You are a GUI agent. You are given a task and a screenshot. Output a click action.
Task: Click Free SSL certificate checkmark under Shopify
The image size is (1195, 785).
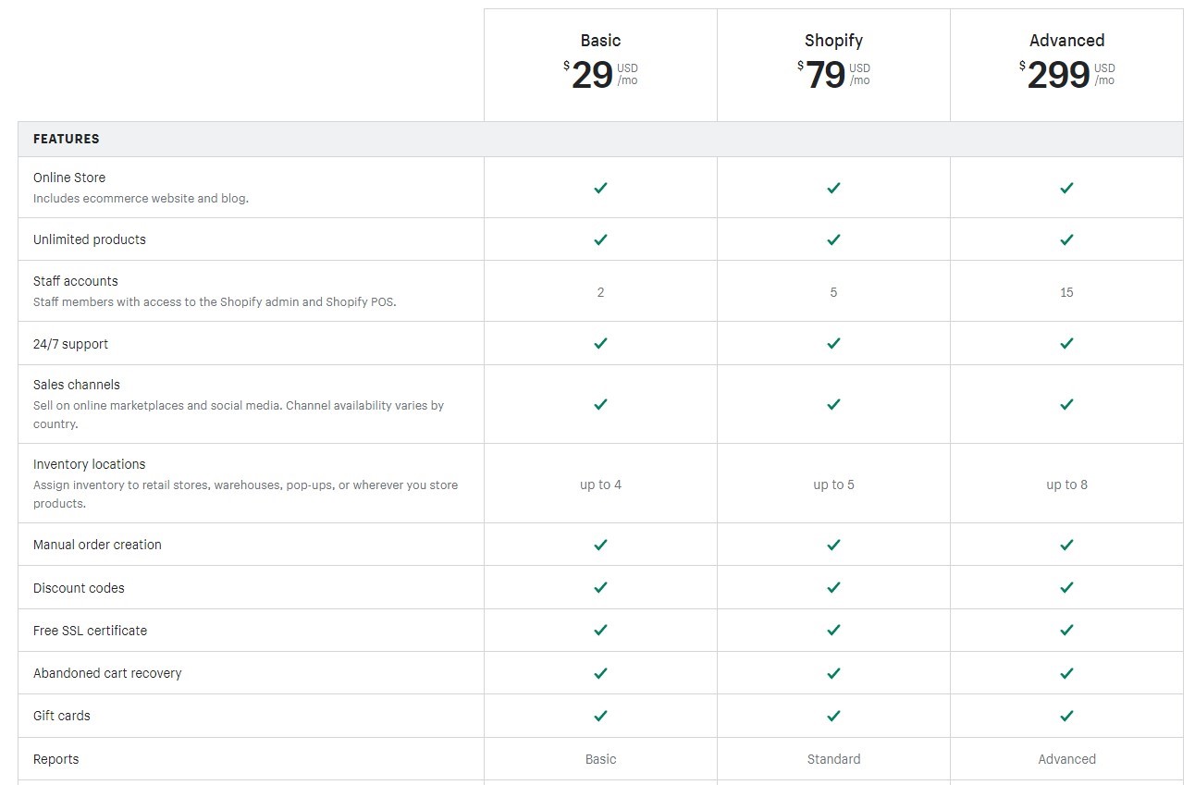pyautogui.click(x=833, y=630)
